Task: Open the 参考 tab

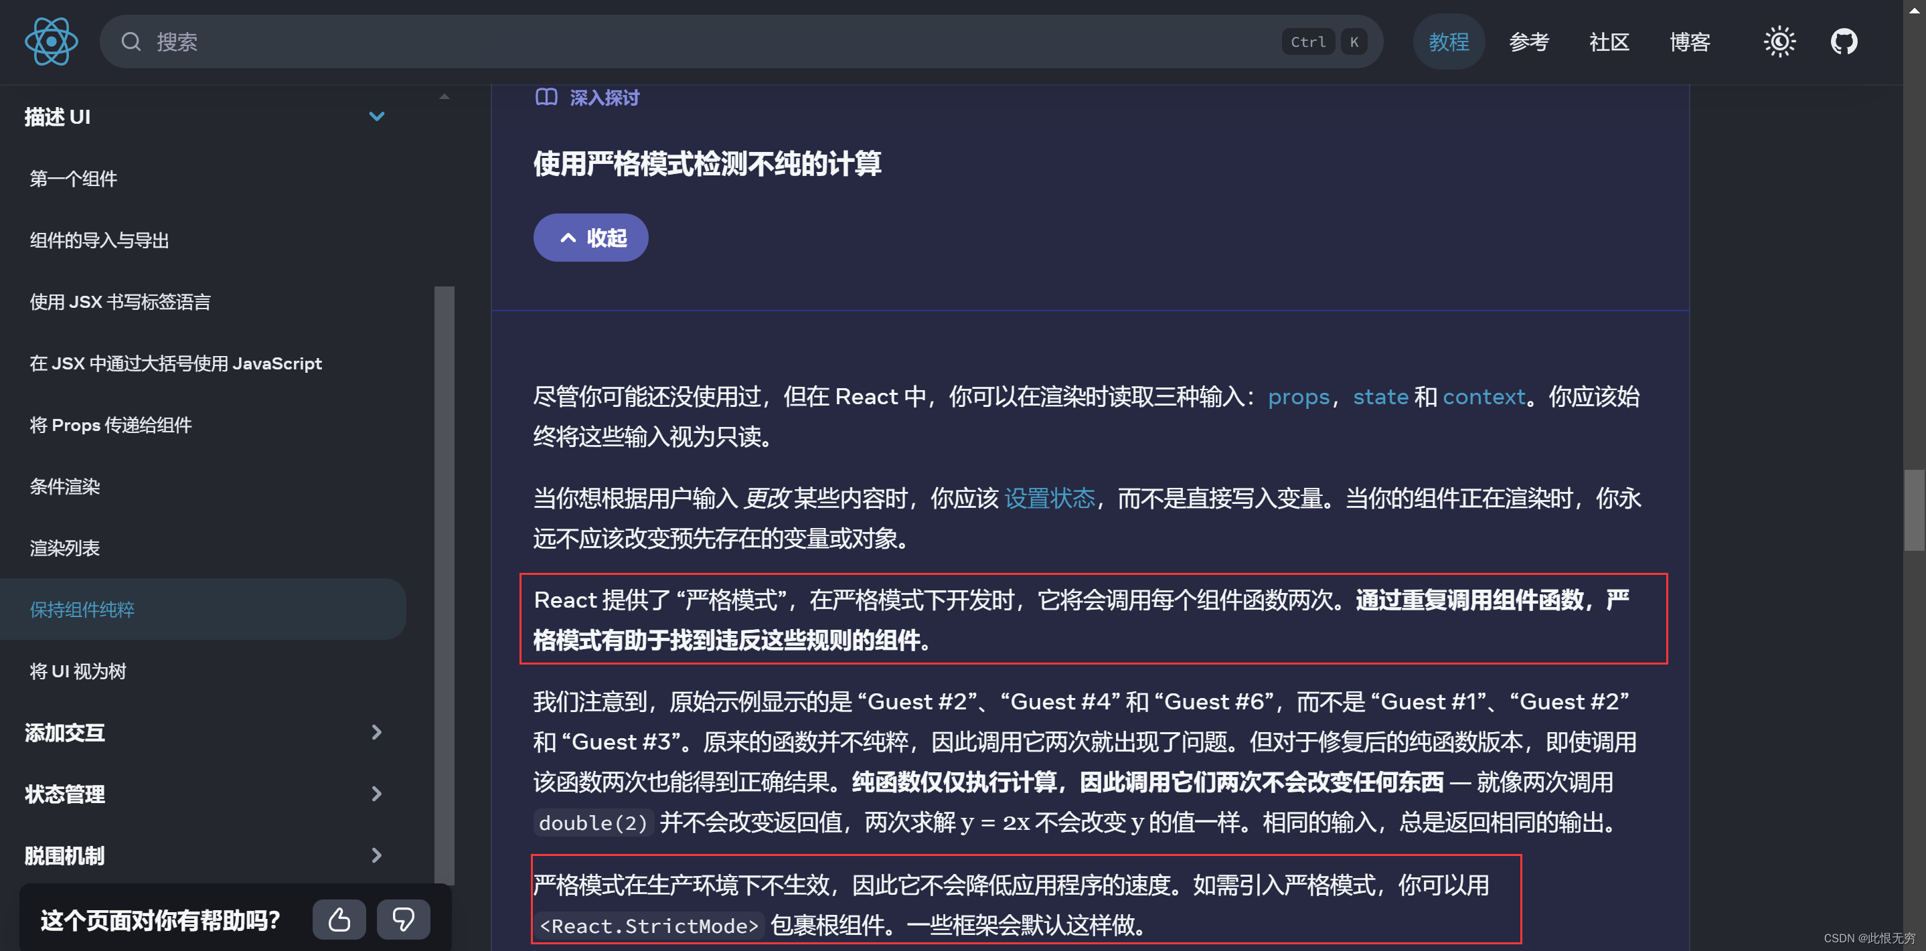Action: tap(1528, 42)
